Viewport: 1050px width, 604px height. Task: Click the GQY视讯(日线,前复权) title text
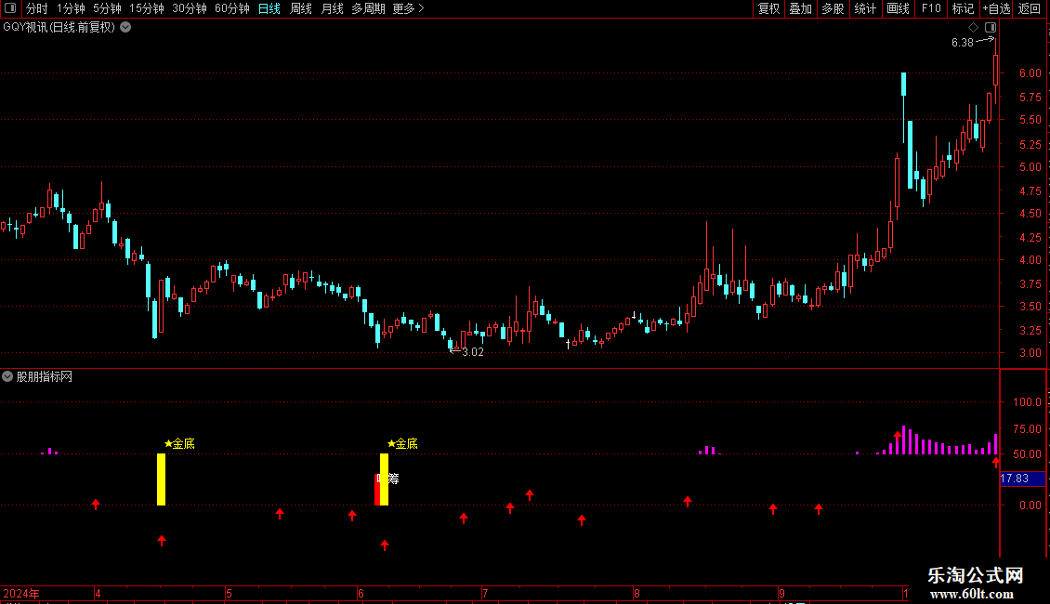(x=59, y=28)
